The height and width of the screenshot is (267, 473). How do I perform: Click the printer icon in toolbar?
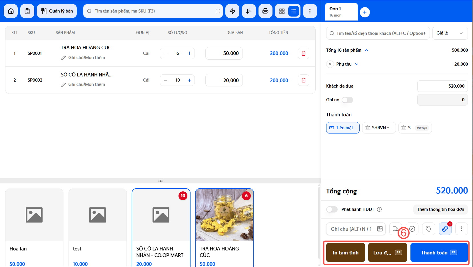265,11
